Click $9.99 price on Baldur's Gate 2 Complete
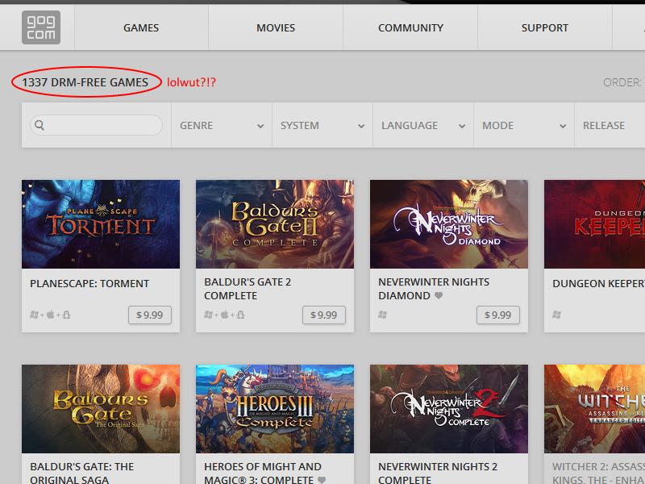This screenshot has width=645, height=484. [324, 315]
